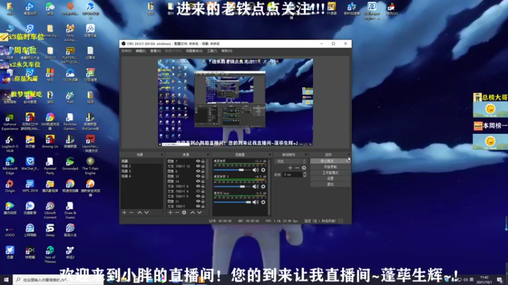
Task: Open the 查看(V) menu
Action: pos(156,51)
